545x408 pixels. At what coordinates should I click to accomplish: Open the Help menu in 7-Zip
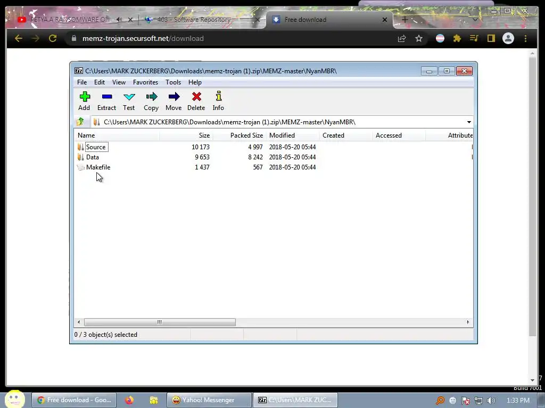pyautogui.click(x=195, y=82)
